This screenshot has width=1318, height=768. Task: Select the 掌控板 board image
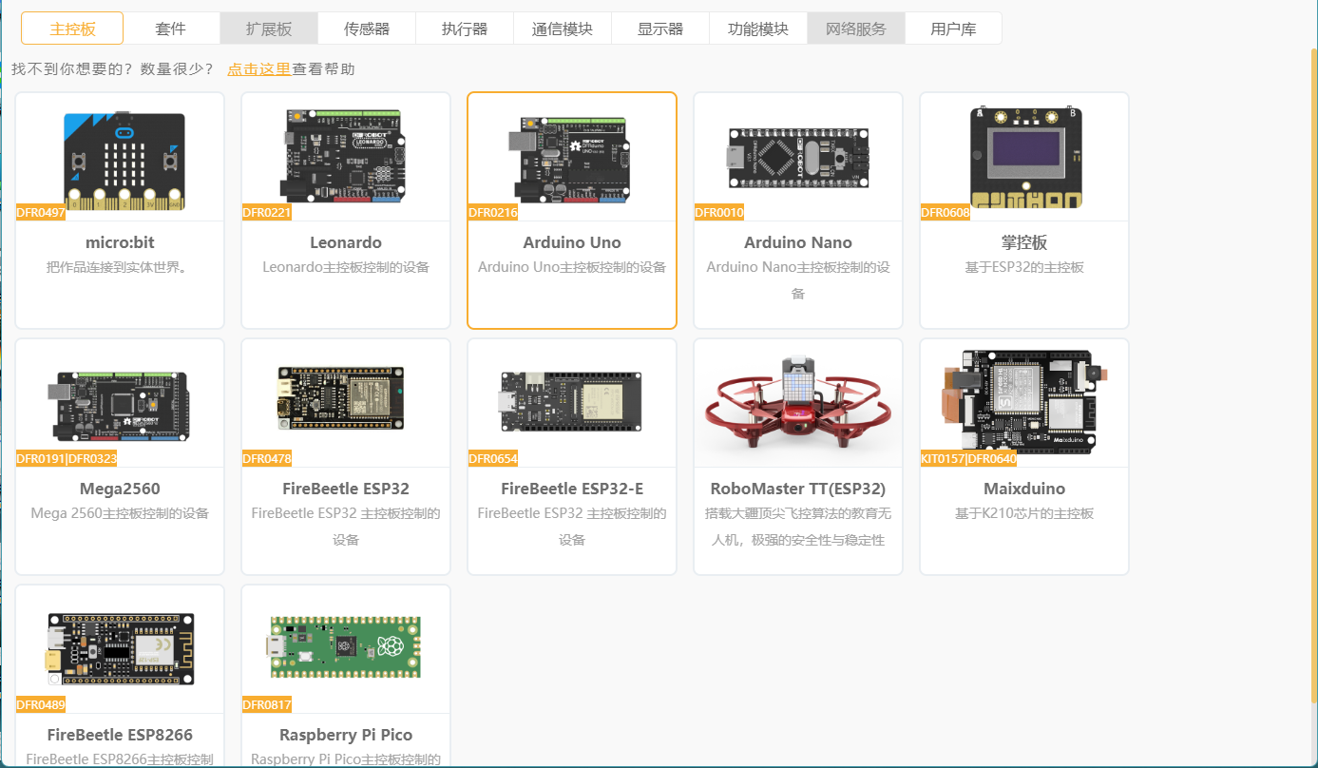point(1024,156)
